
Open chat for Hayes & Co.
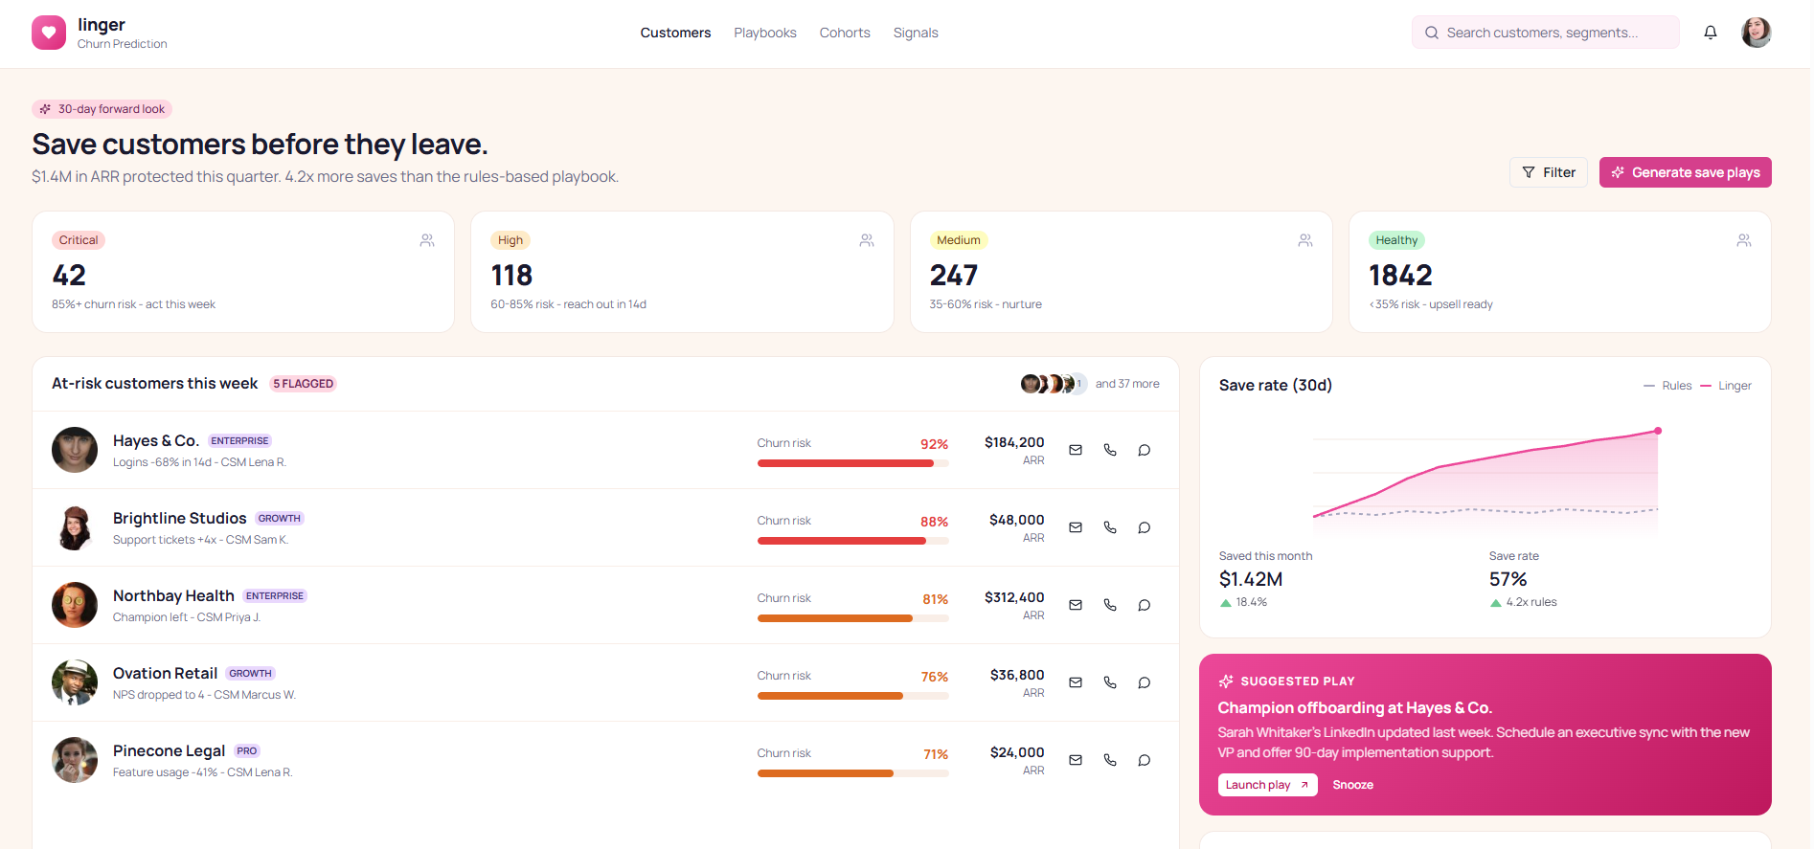pyautogui.click(x=1145, y=450)
